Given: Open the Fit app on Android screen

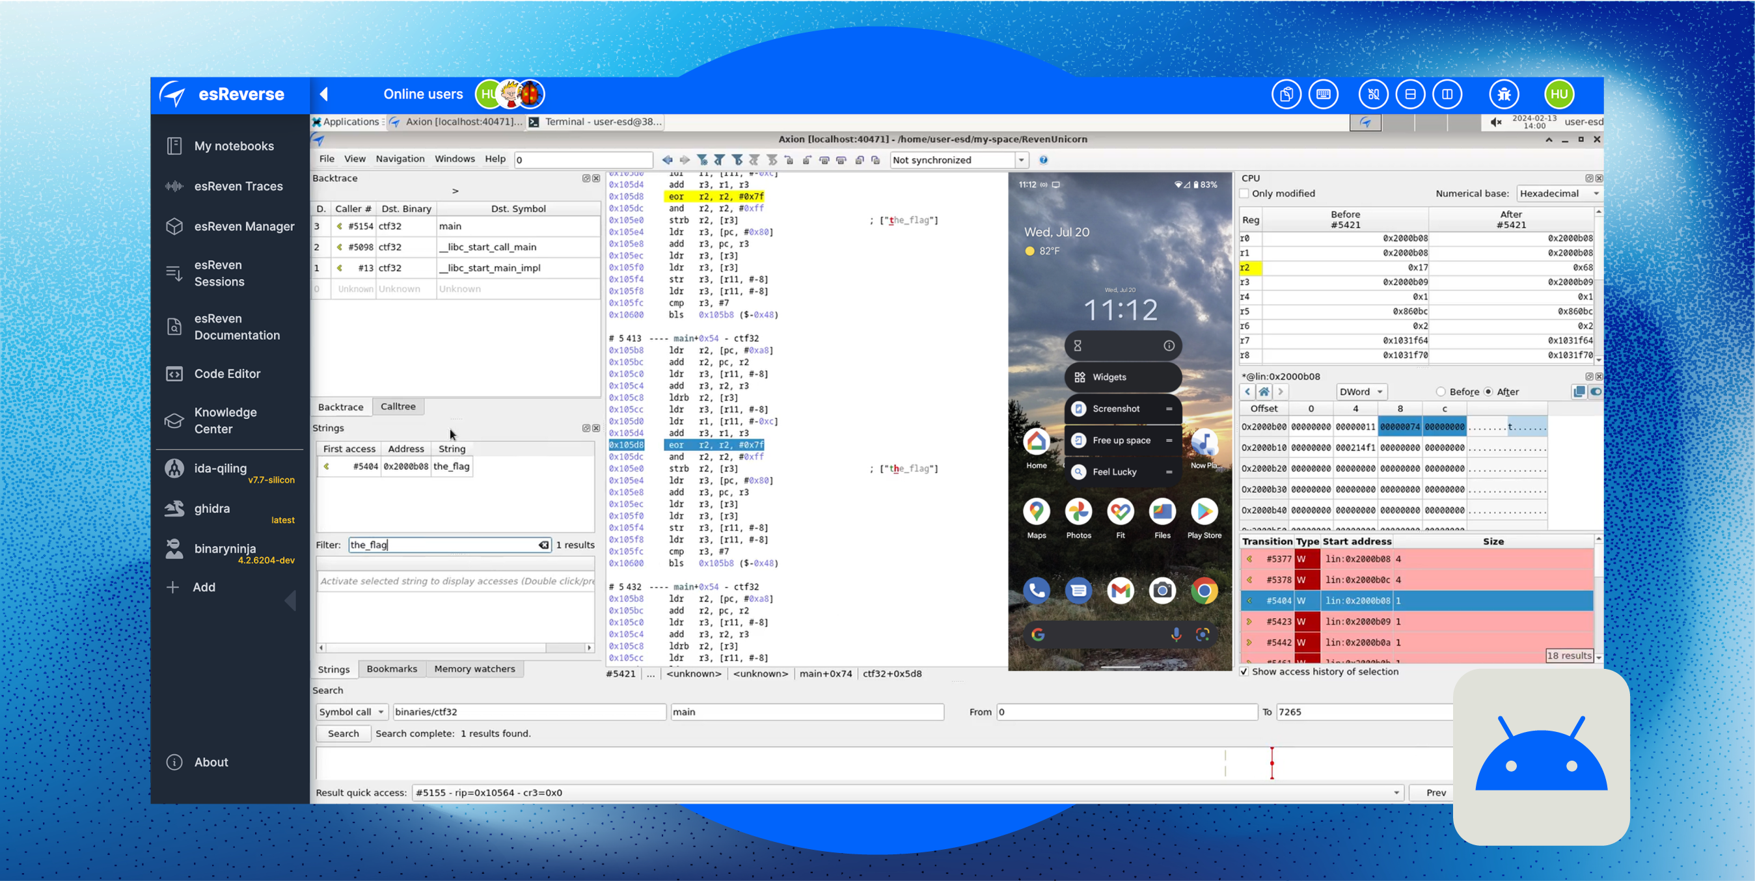Looking at the screenshot, I should tap(1120, 511).
